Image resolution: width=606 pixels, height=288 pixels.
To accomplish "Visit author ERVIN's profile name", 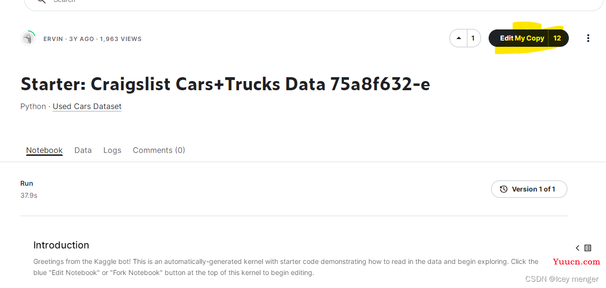I will click(53, 39).
